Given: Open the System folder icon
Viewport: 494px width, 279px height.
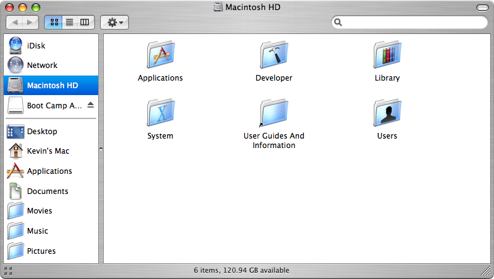Looking at the screenshot, I should [160, 113].
